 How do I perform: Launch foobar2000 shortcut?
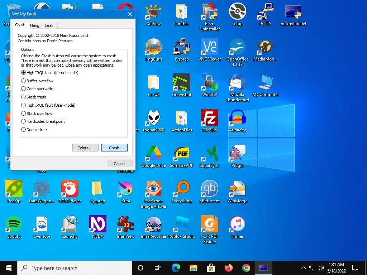click(153, 121)
